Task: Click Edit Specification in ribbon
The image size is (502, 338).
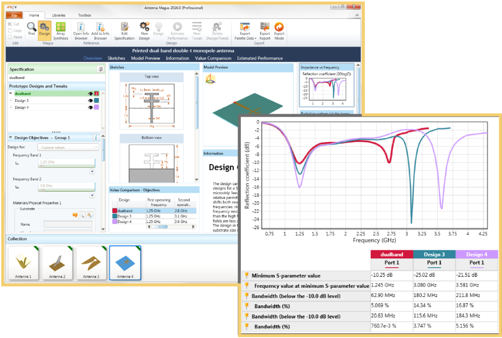Action: 124,31
